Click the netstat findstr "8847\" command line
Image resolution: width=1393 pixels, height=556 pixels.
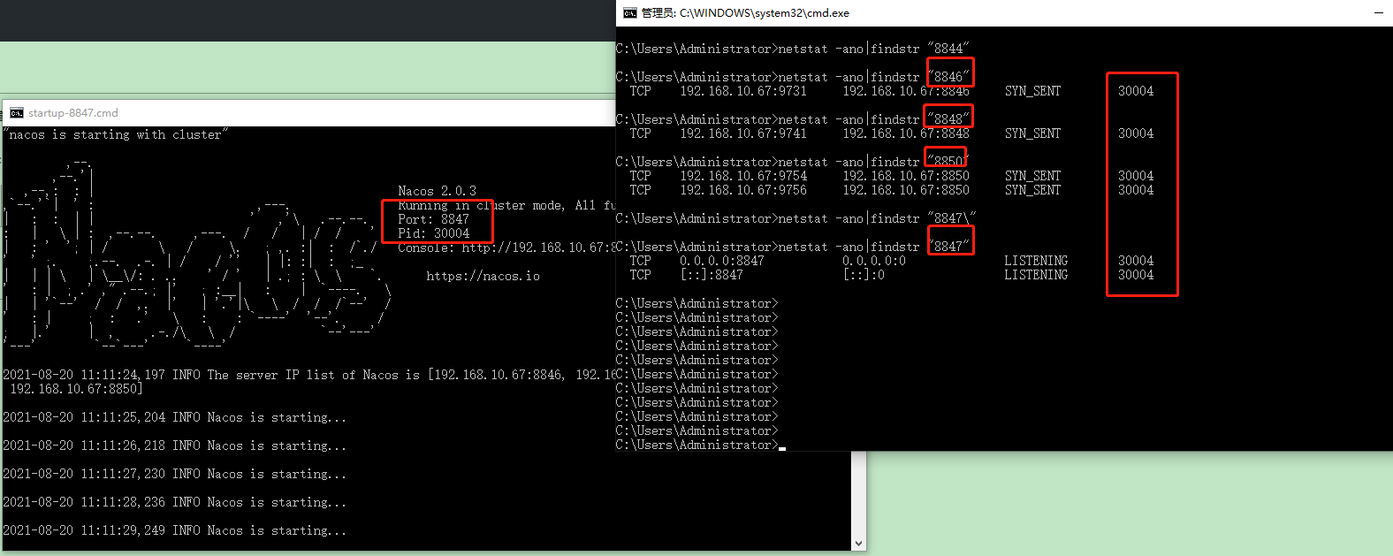click(796, 218)
